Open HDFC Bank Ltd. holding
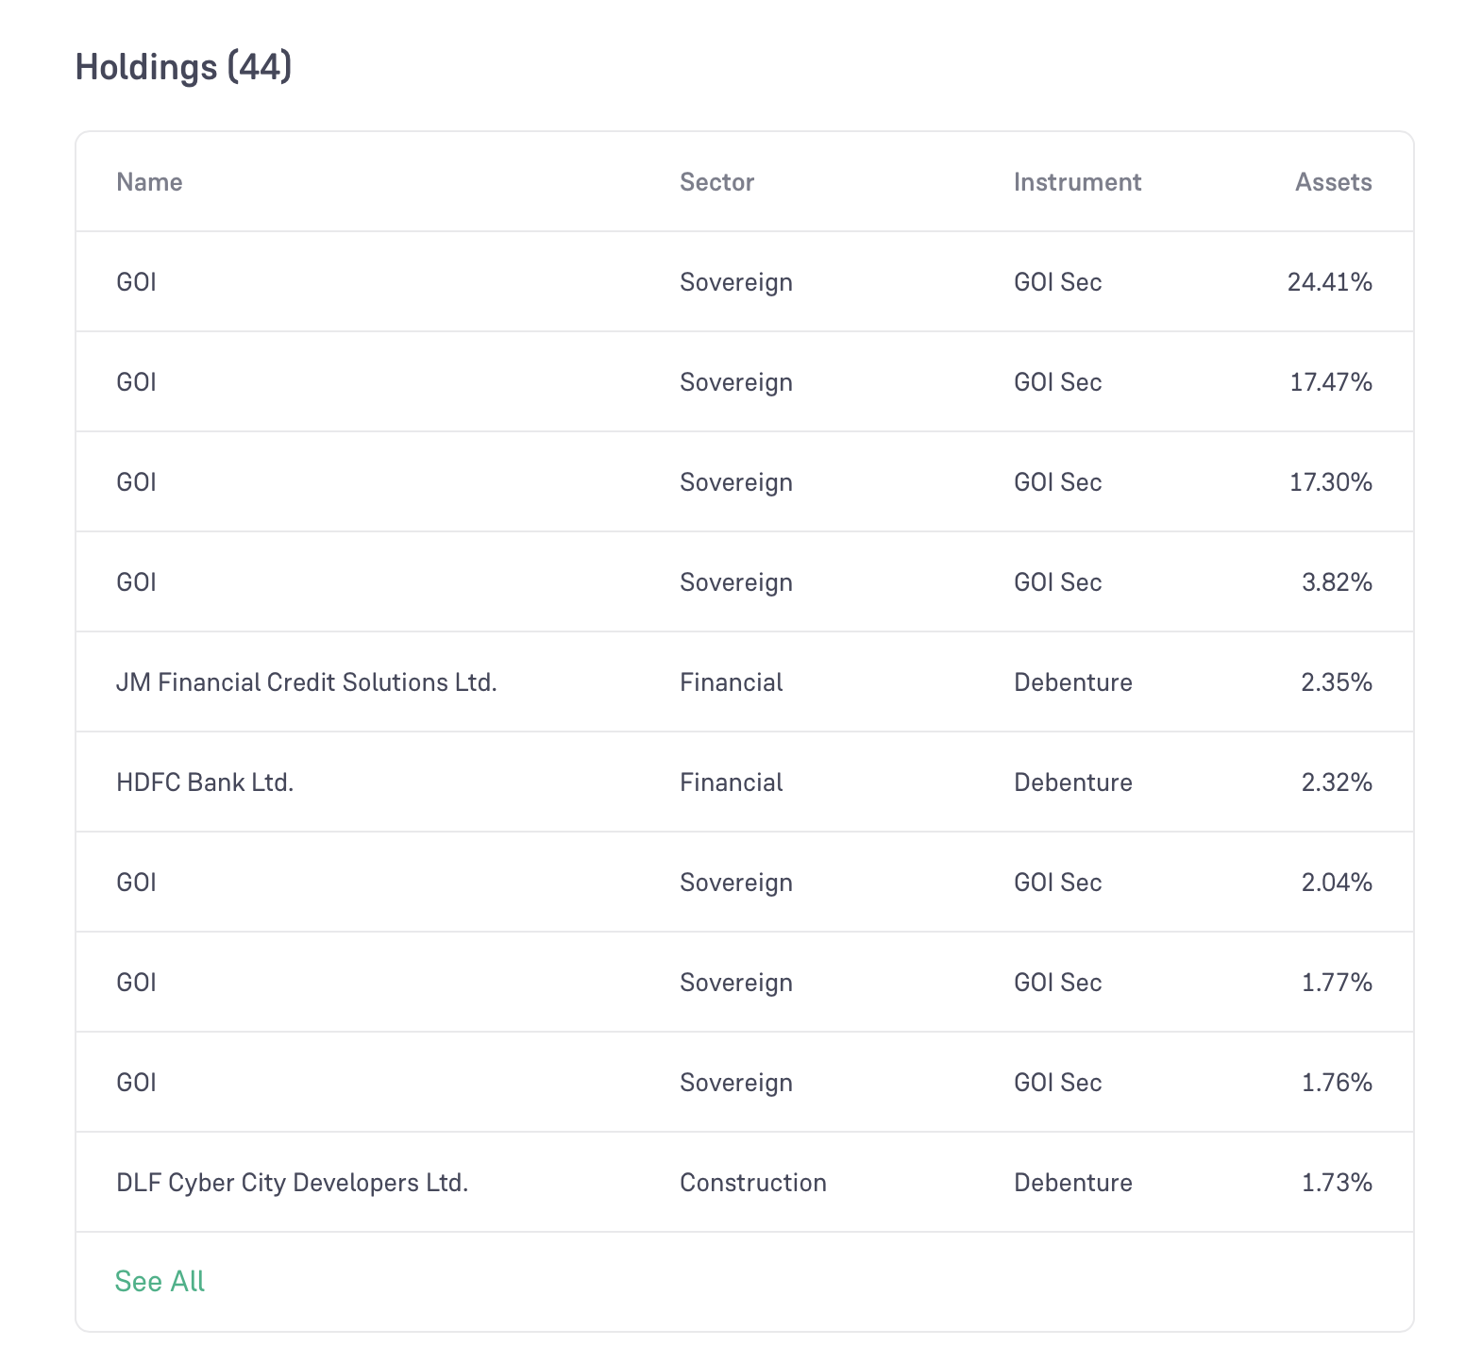1465x1363 pixels. coord(205,782)
